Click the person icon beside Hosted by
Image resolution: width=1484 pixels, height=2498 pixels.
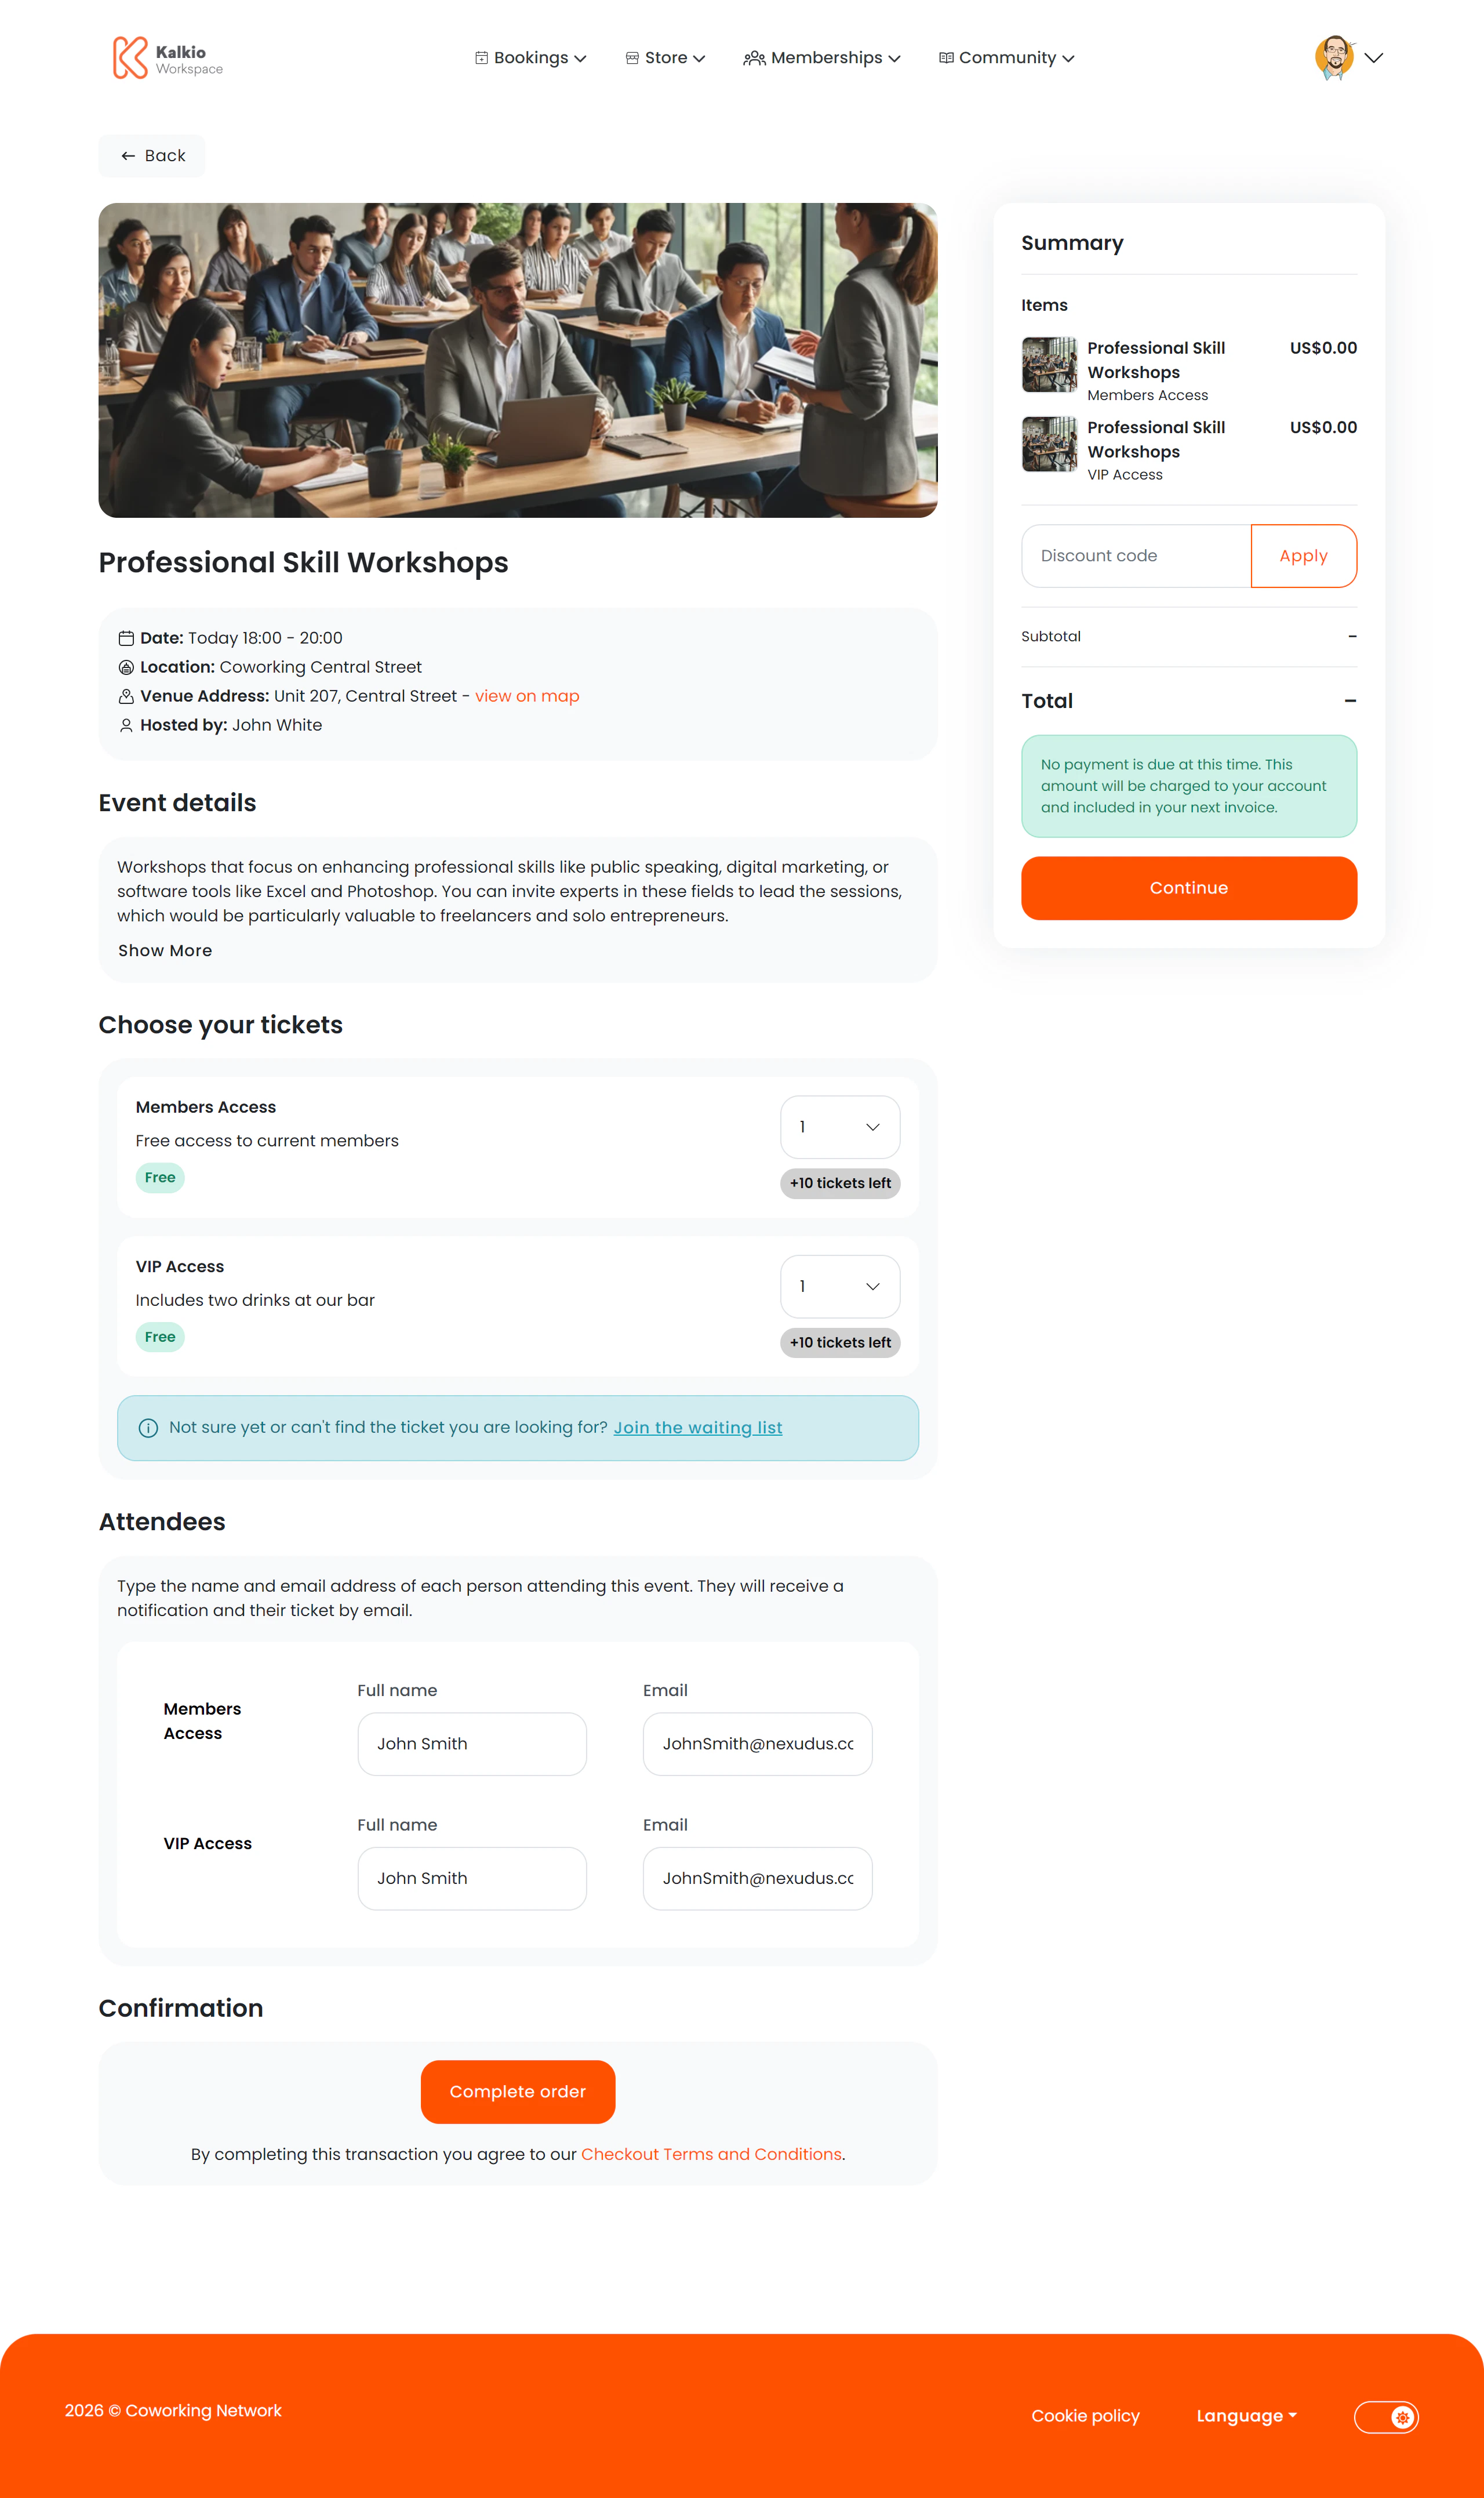(x=126, y=724)
